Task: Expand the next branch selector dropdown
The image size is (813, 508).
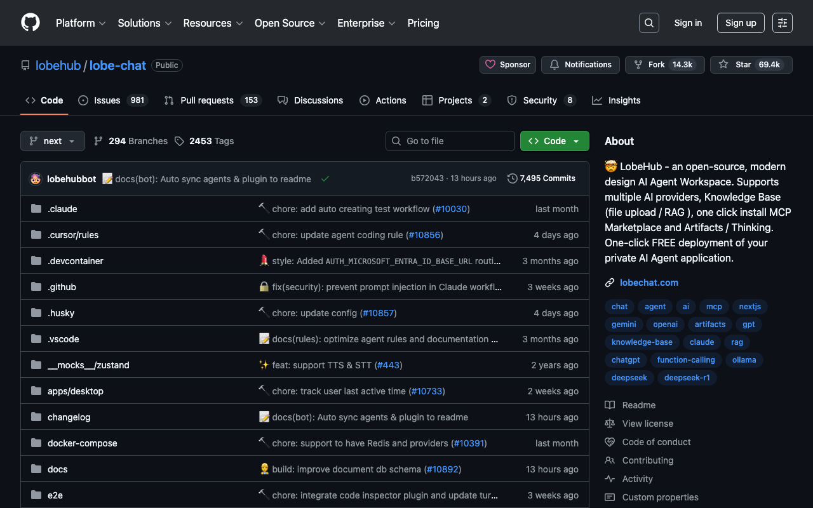Action: tap(53, 141)
